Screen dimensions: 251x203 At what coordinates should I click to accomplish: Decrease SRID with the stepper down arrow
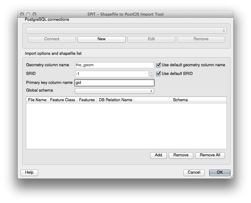click(152, 76)
